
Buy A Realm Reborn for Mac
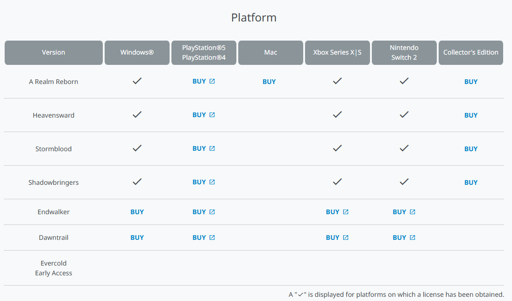[269, 82]
